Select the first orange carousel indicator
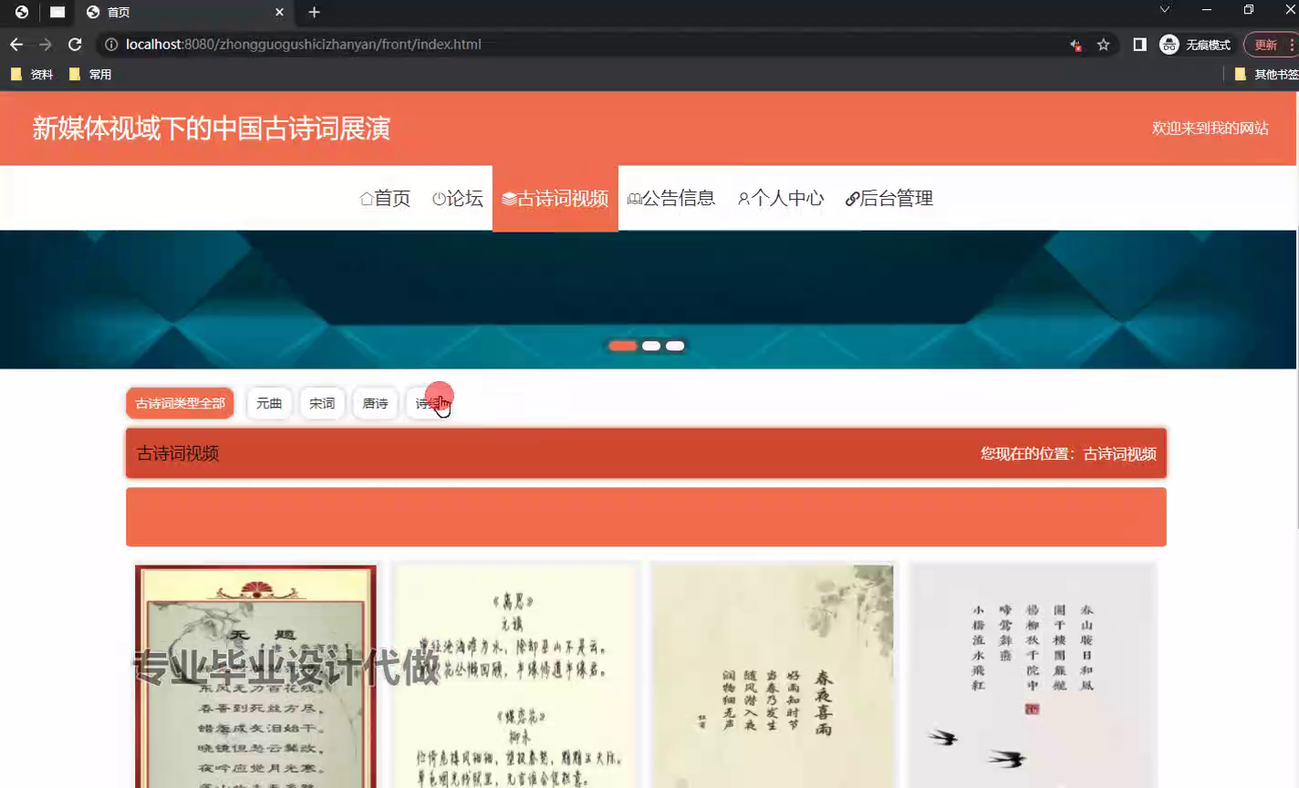Screen dimensions: 1299x788 622,346
